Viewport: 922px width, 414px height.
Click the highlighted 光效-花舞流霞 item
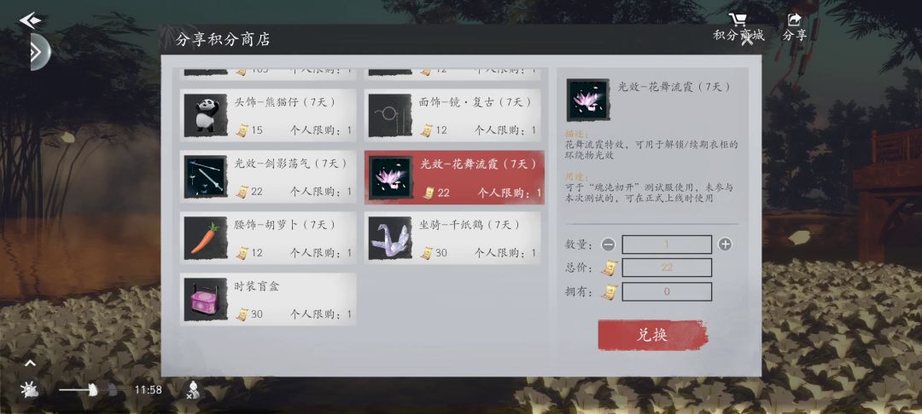454,177
